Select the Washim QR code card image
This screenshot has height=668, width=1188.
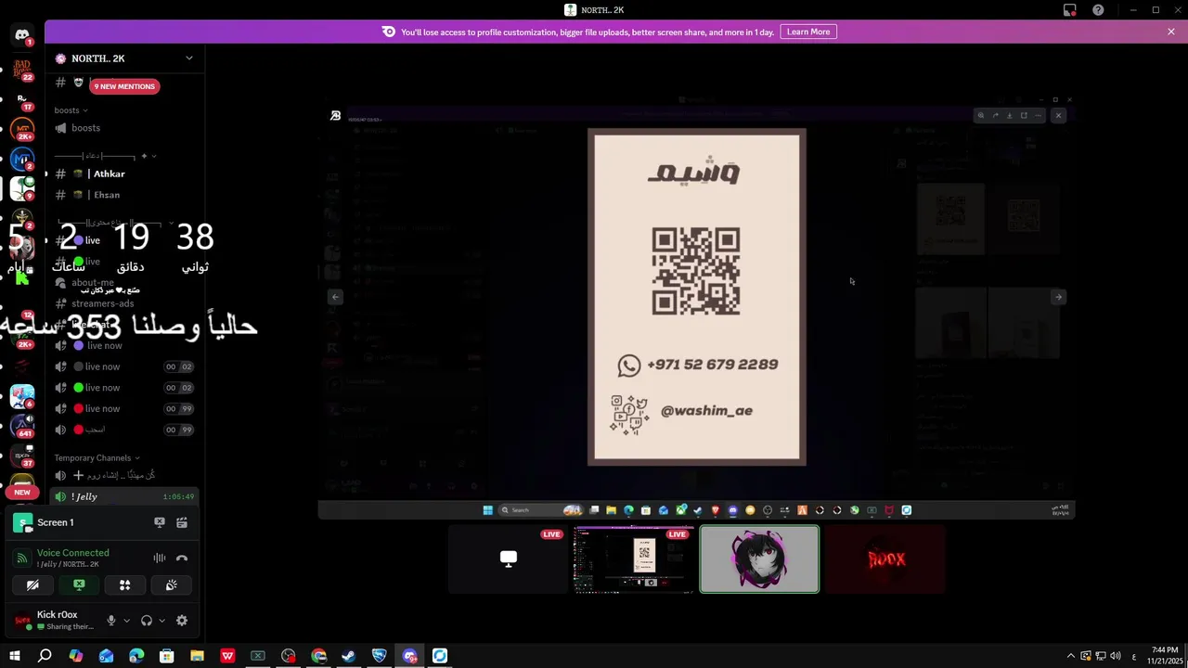pyautogui.click(x=697, y=297)
